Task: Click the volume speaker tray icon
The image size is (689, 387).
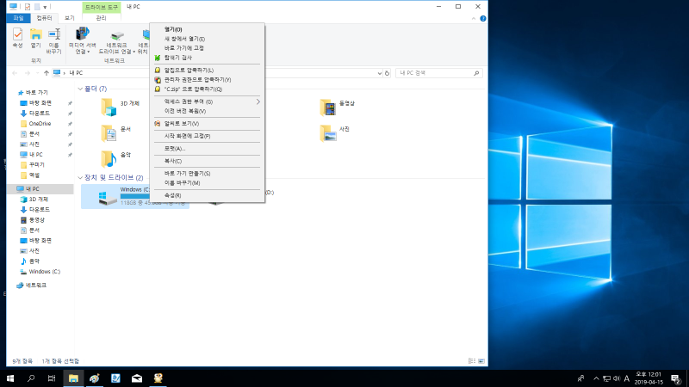Action: (x=617, y=378)
